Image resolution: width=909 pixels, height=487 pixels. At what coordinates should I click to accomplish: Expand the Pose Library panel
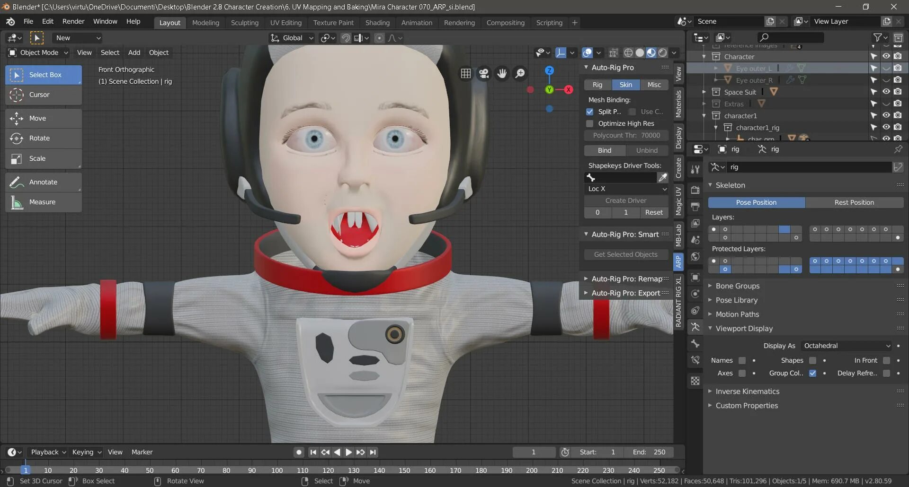[x=736, y=300]
